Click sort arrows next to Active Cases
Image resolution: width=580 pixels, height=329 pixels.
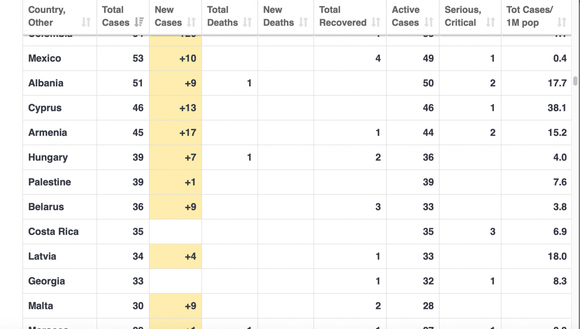pos(429,22)
